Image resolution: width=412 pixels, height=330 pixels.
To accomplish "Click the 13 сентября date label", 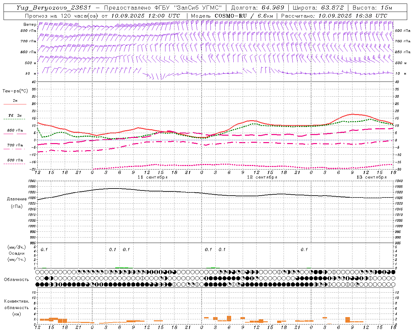I will click(x=371, y=177).
